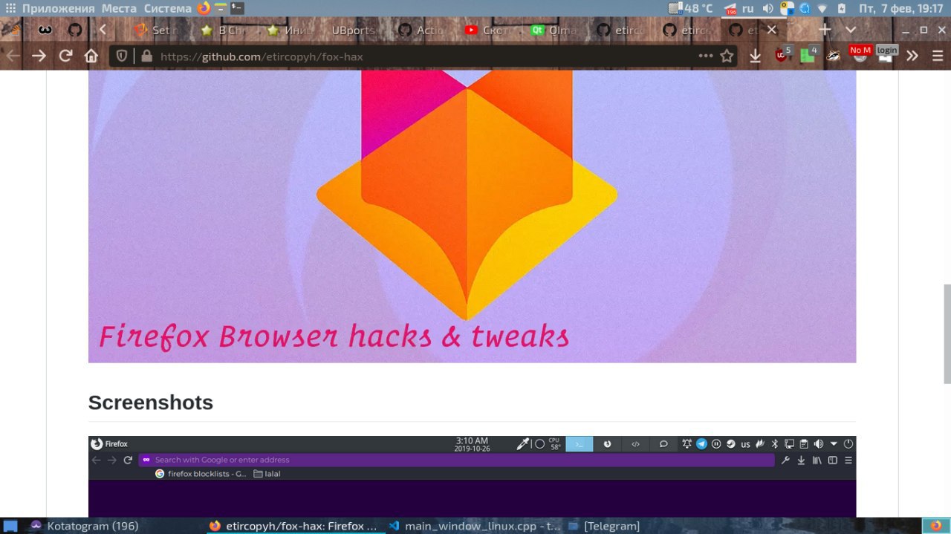Open the clock showing Пт, 7 фев, 19:17
The image size is (951, 534).
[x=901, y=8]
